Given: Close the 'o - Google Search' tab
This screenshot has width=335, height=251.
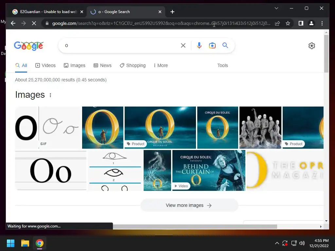Looking at the screenshot, I should [160, 12].
